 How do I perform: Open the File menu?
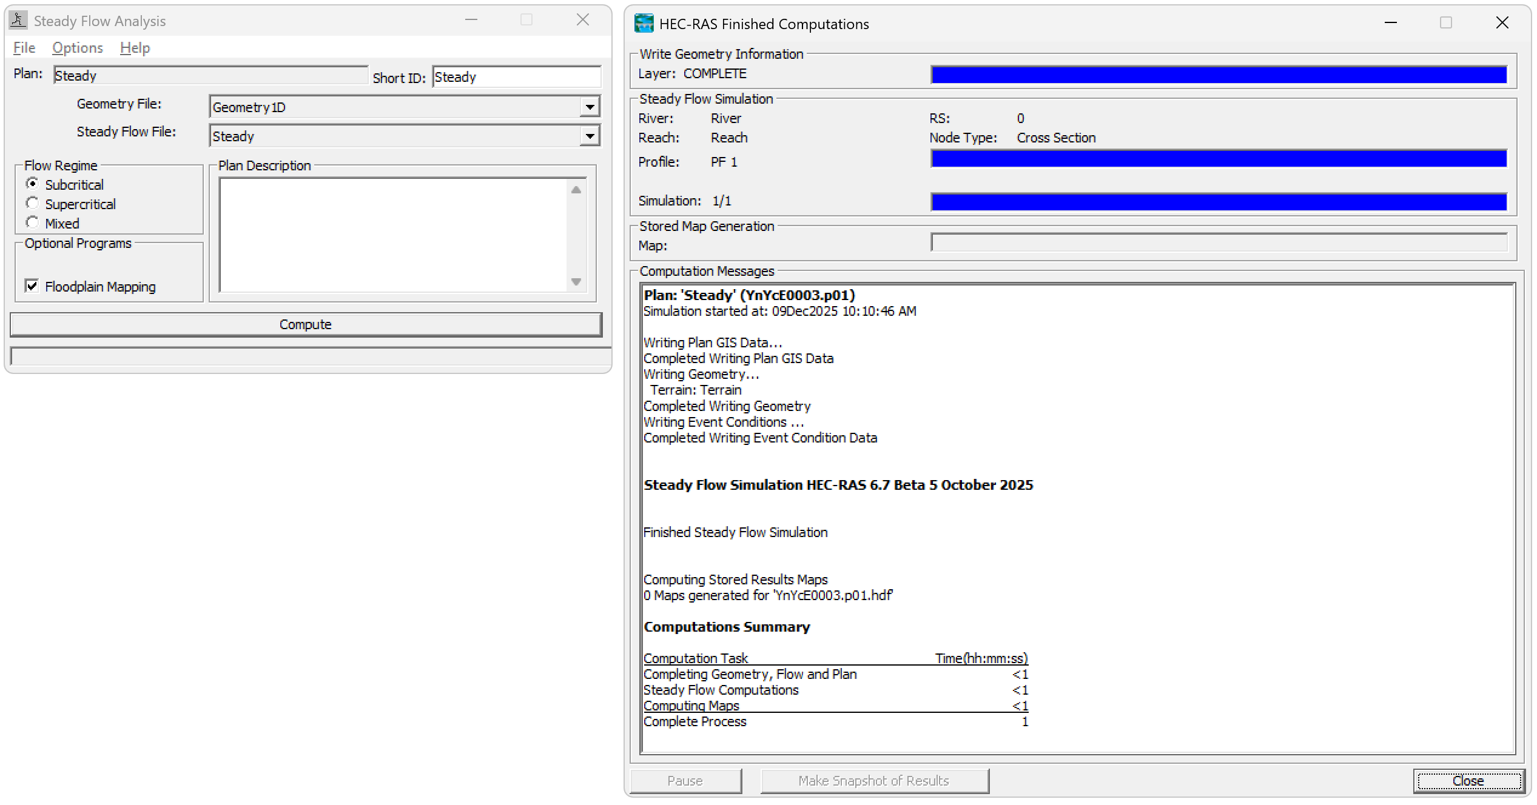tap(24, 48)
